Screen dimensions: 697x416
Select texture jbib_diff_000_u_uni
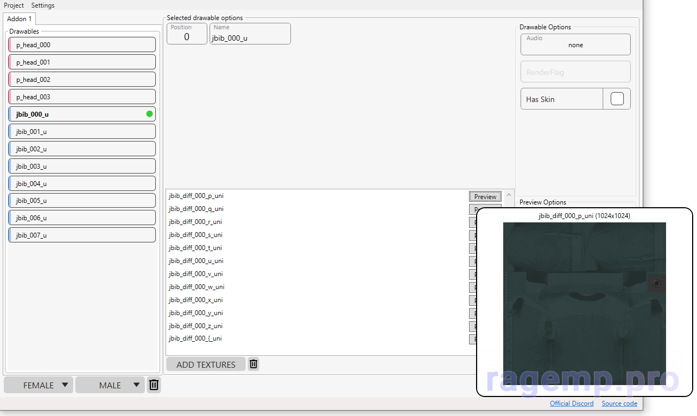click(196, 261)
